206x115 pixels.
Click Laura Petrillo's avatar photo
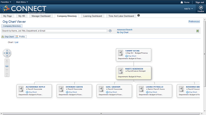[141, 89]
